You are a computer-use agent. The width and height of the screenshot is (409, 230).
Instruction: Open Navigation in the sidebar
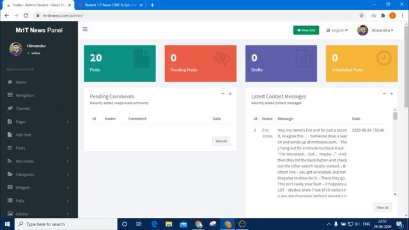point(25,95)
